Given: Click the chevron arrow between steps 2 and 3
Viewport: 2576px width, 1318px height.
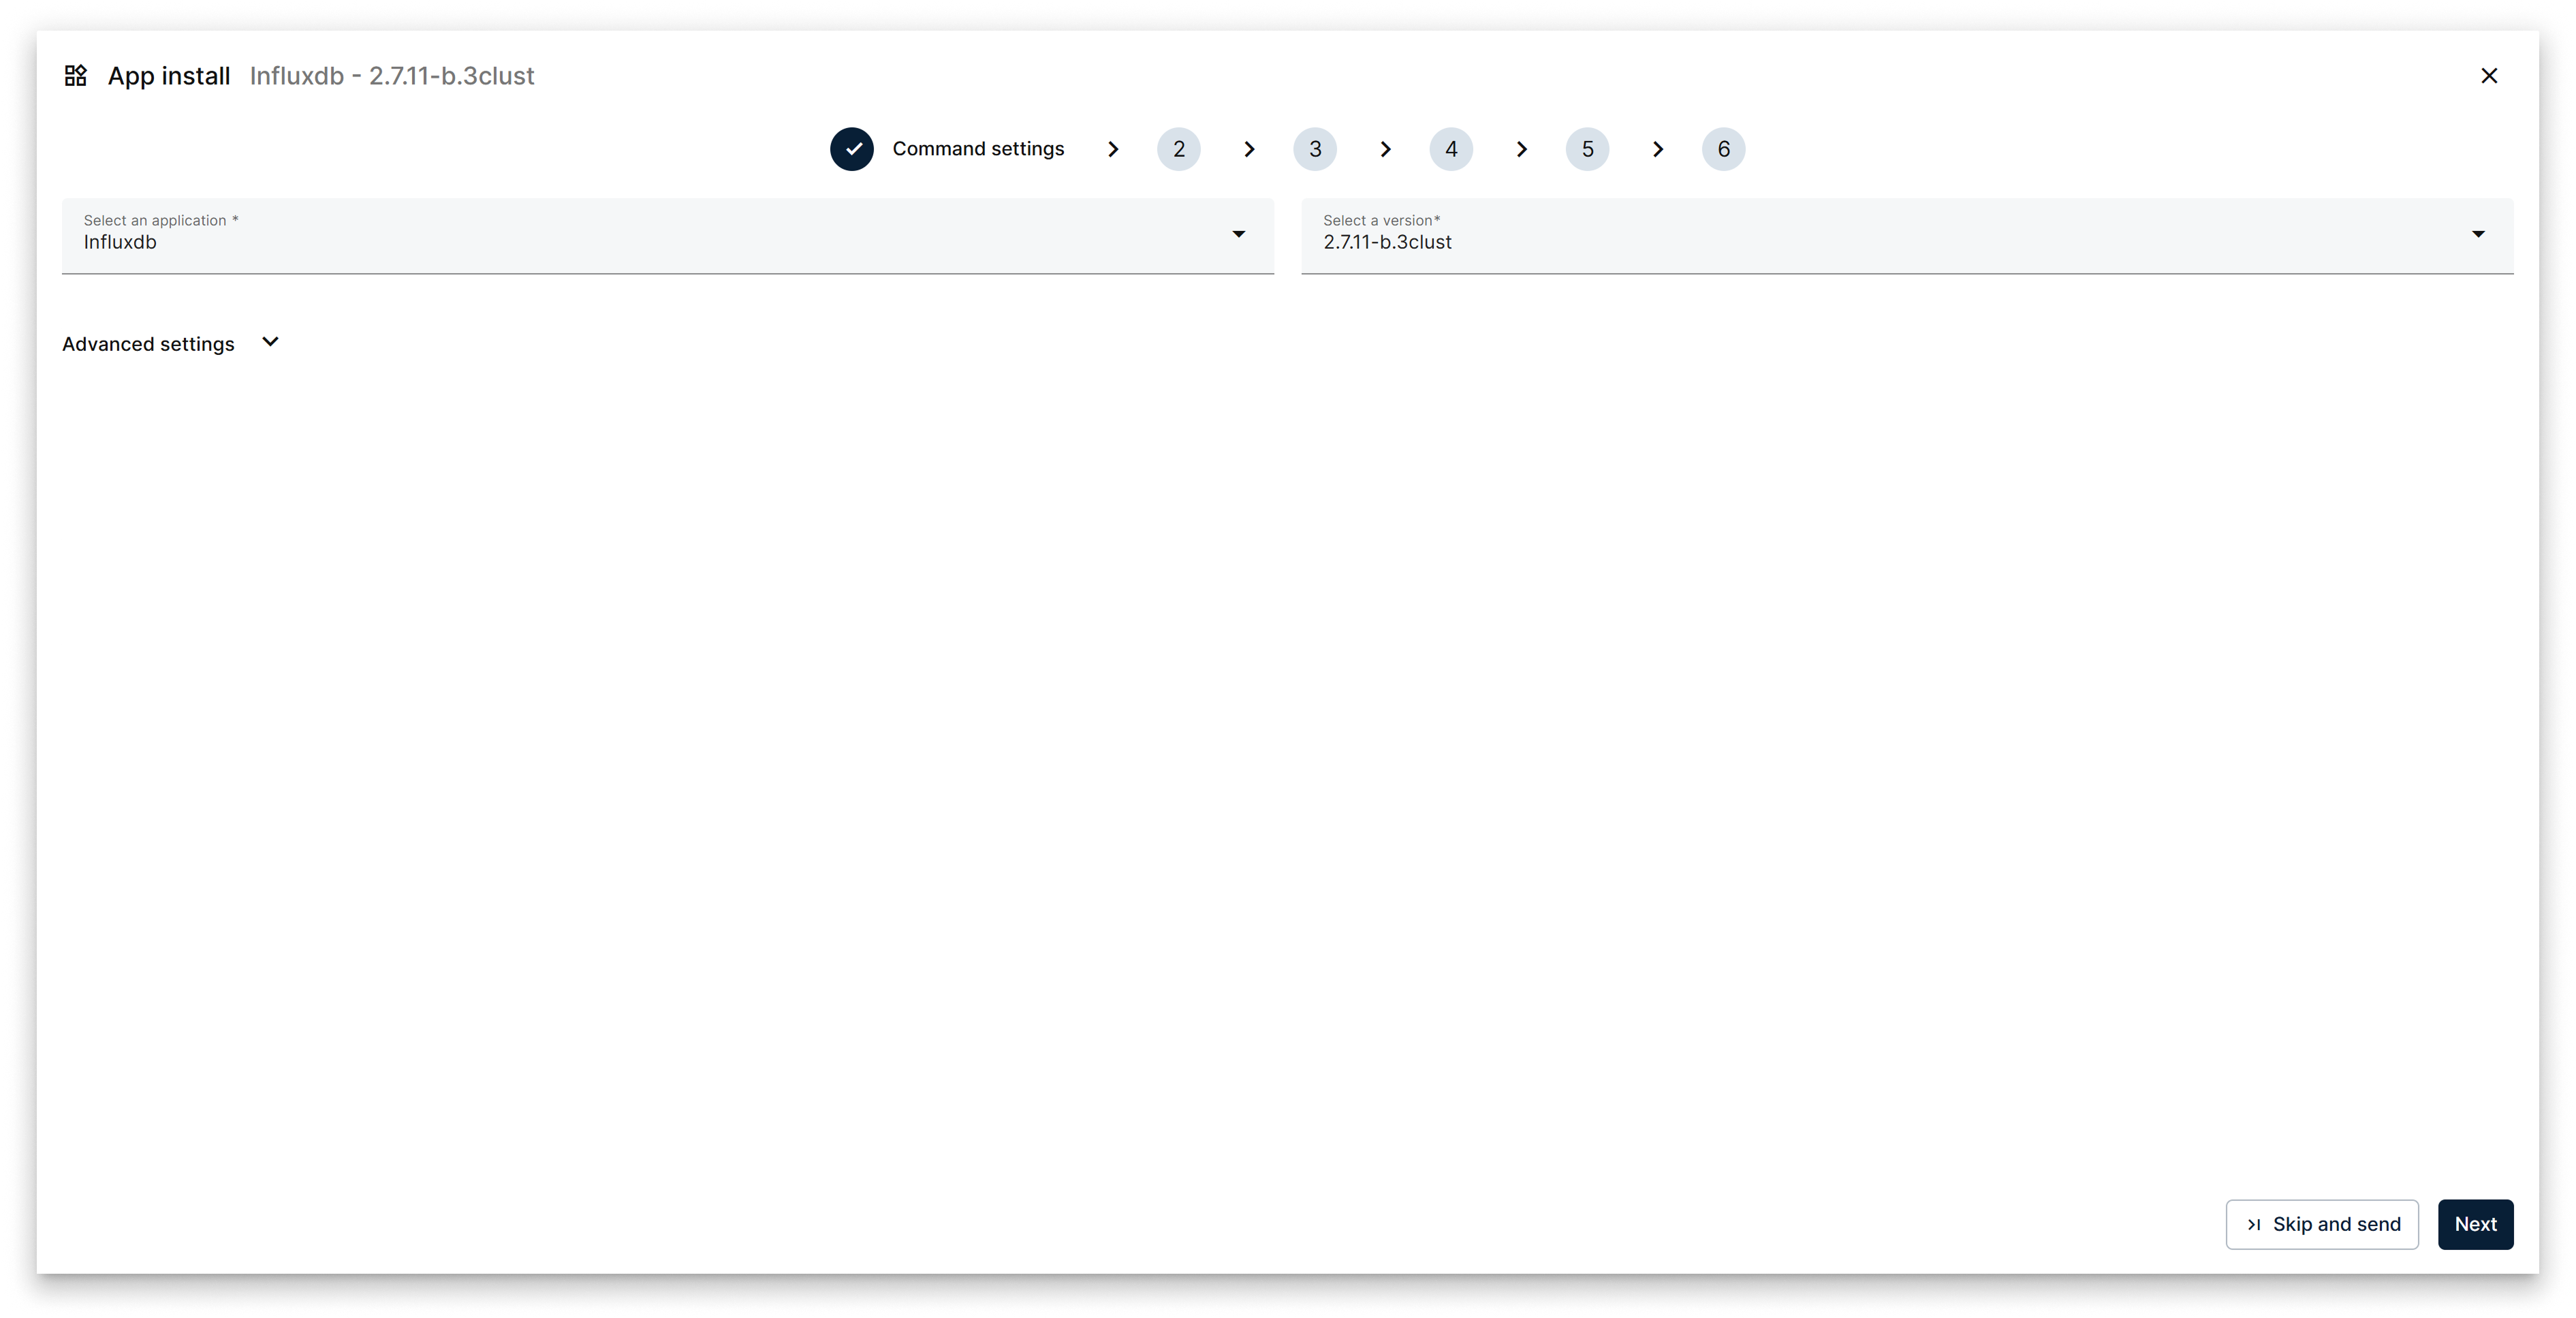Looking at the screenshot, I should [x=1248, y=149].
